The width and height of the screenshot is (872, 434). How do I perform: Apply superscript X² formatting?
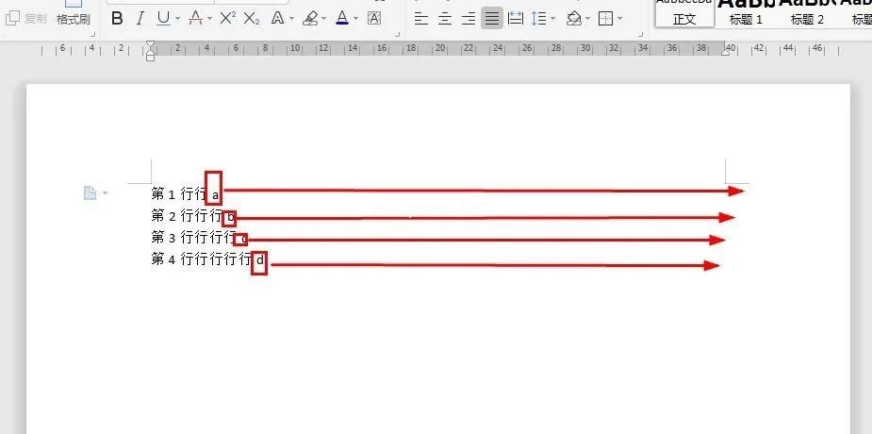pos(227,19)
